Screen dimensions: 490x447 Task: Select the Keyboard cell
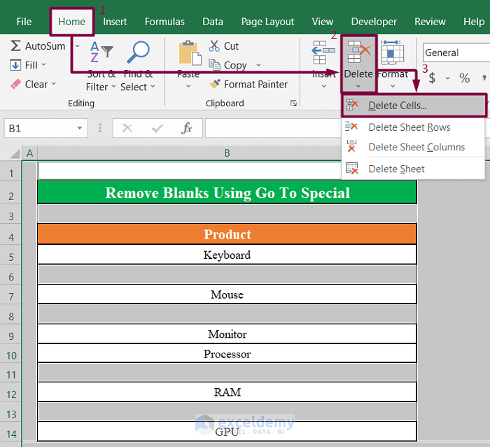(x=227, y=255)
